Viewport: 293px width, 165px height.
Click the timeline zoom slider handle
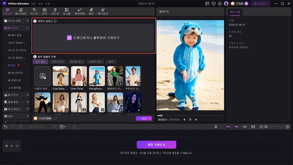pyautogui.click(x=266, y=126)
